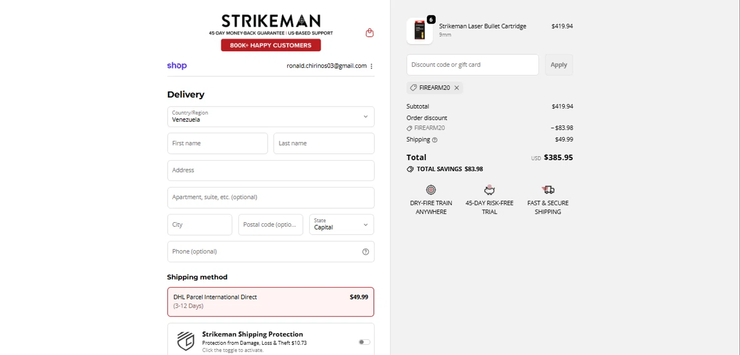Screen dimensions: 740x355
Task: Click the 45-day risk-free piggy icon
Action: pyautogui.click(x=489, y=190)
